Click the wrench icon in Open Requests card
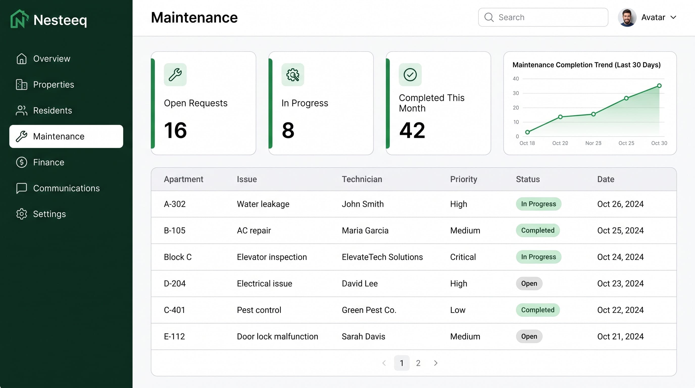The height and width of the screenshot is (388, 695). pos(175,75)
